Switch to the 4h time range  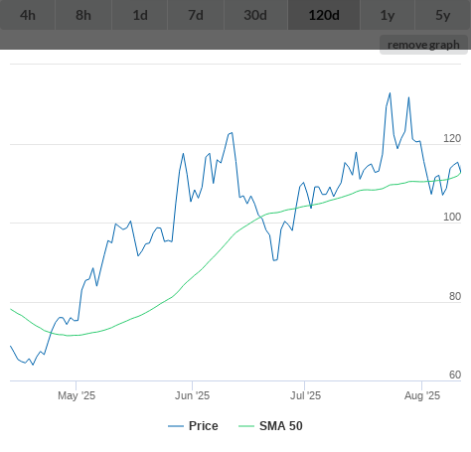(x=28, y=15)
